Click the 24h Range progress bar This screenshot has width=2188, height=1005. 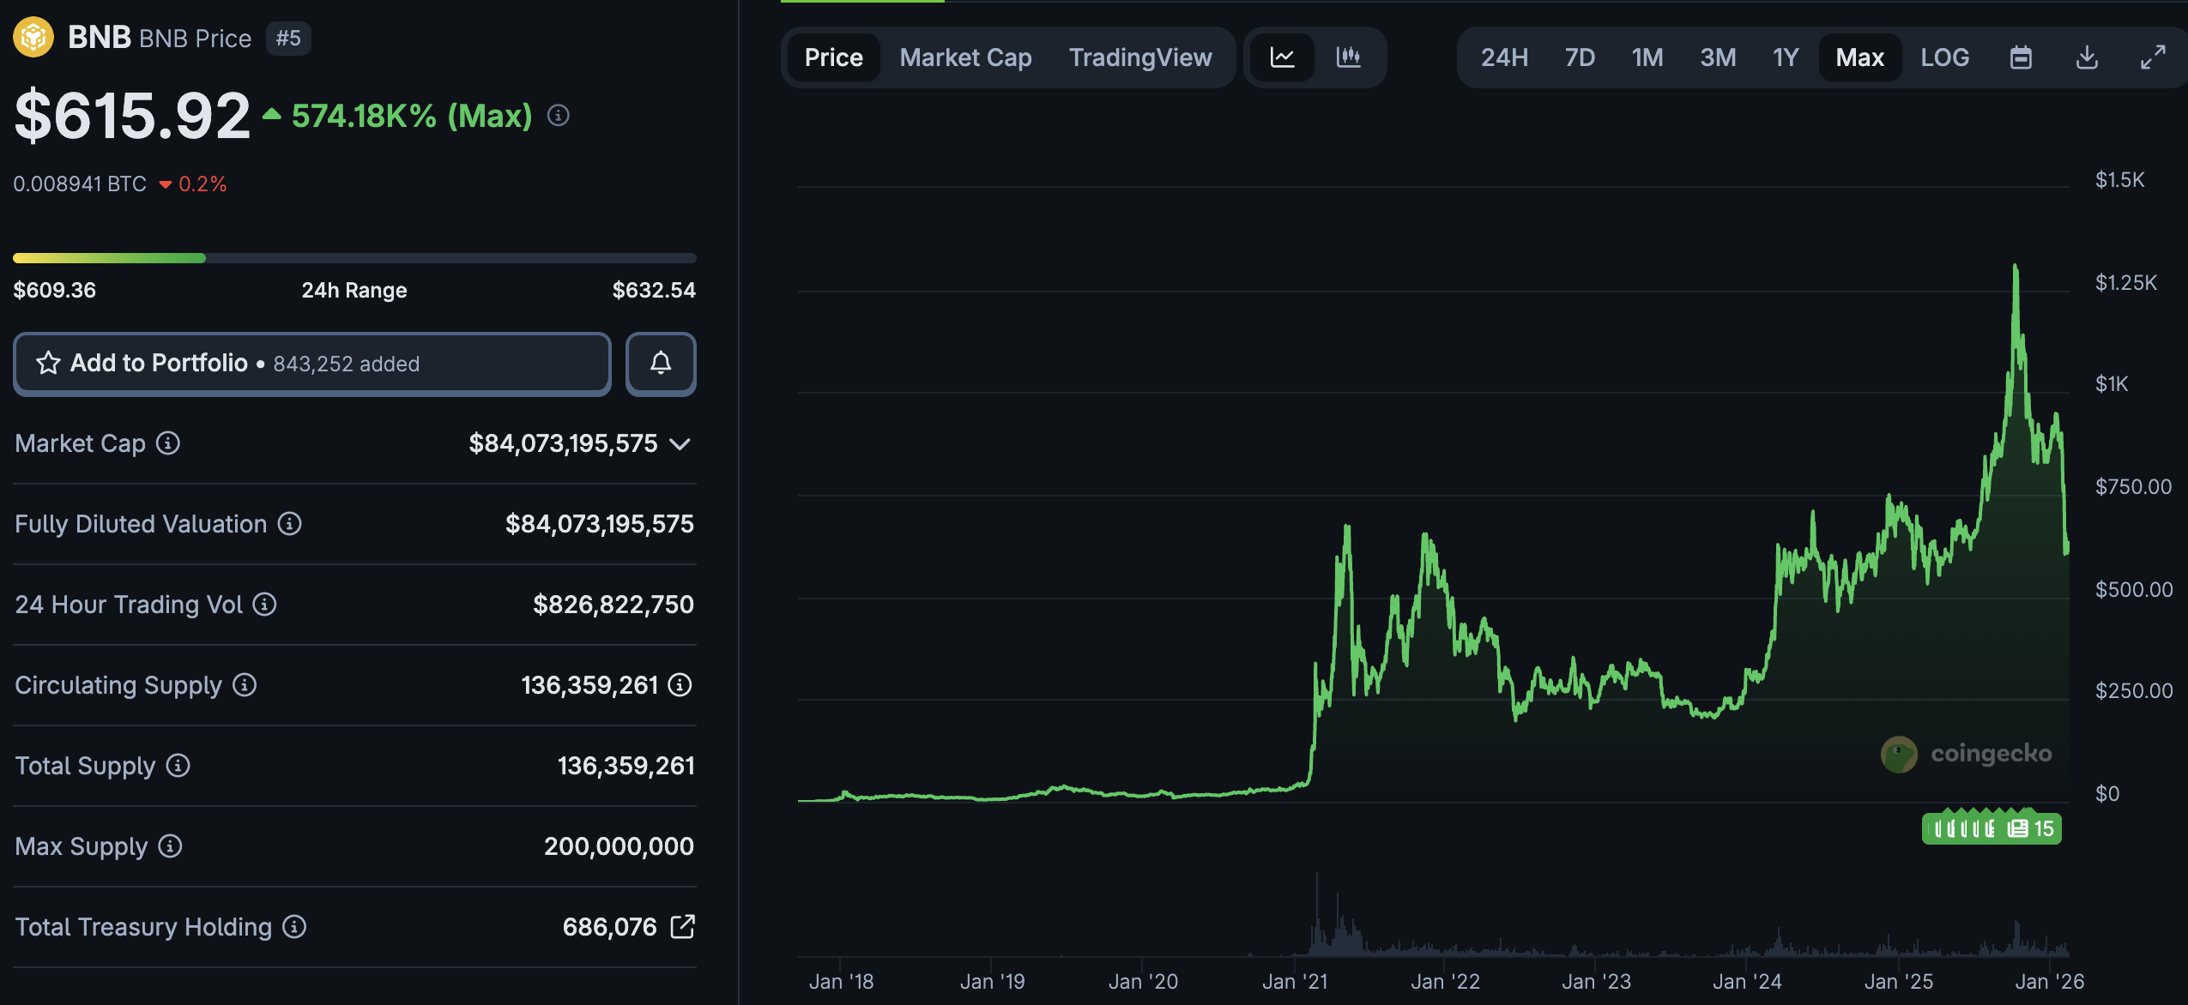click(x=354, y=258)
